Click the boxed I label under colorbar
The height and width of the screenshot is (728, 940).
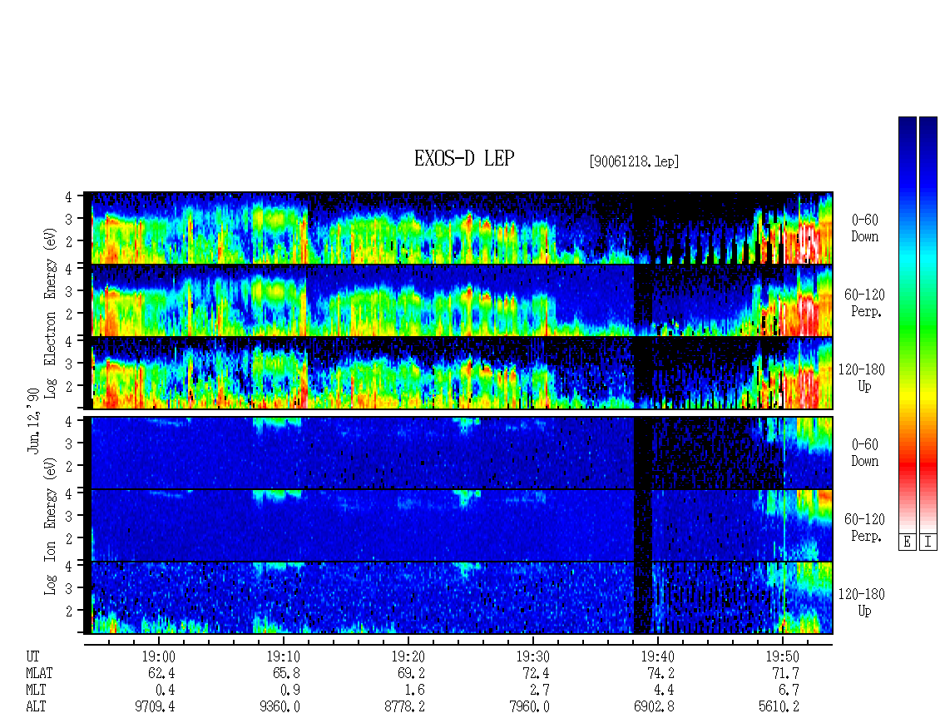pyautogui.click(x=928, y=542)
